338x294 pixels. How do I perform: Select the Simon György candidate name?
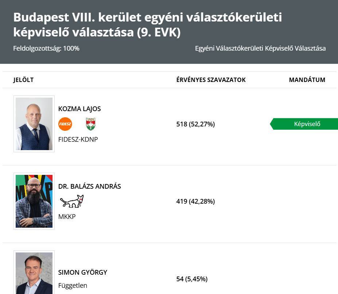(83, 273)
